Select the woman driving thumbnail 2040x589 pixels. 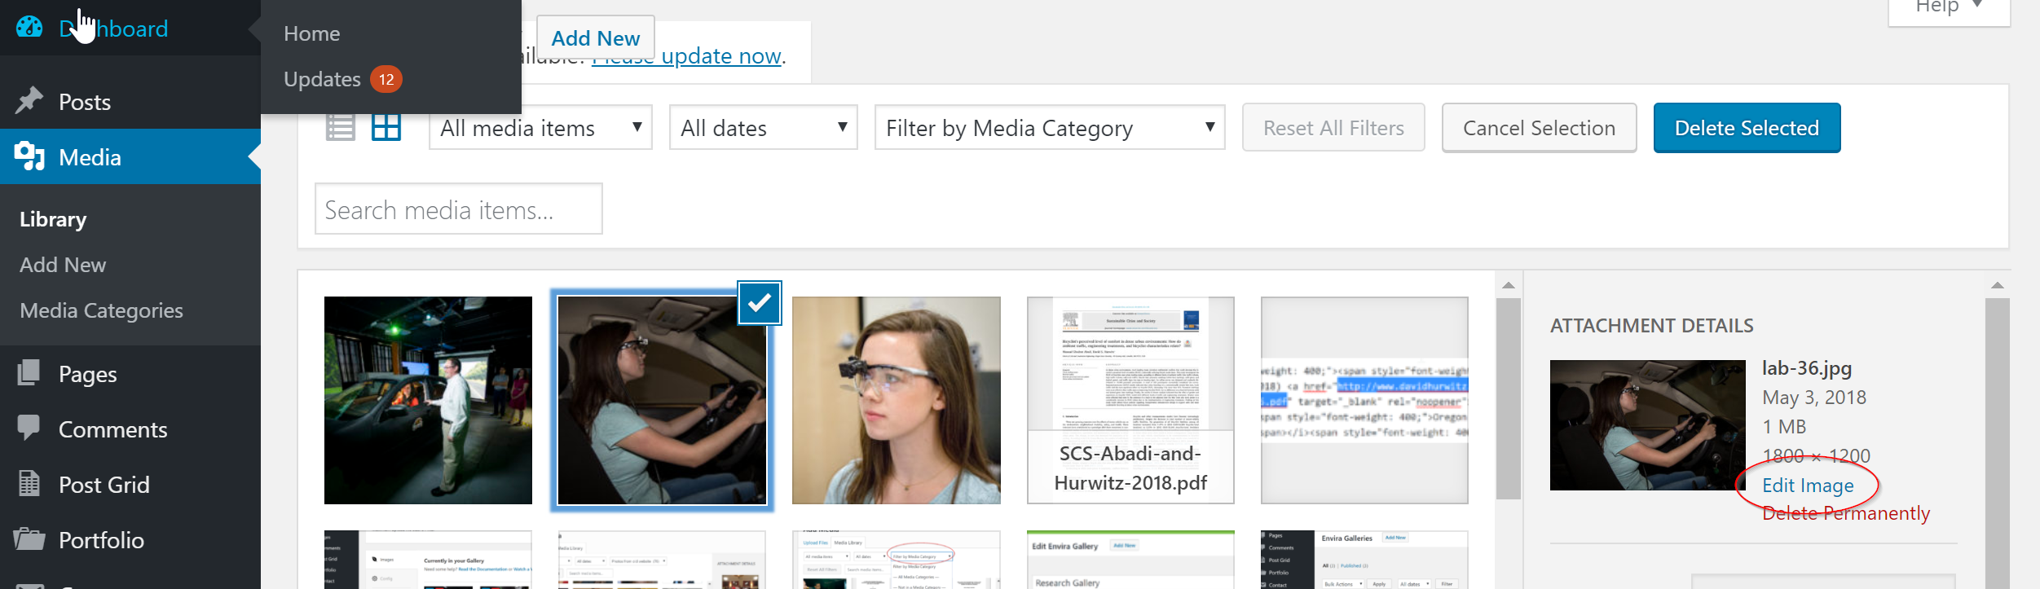point(662,400)
